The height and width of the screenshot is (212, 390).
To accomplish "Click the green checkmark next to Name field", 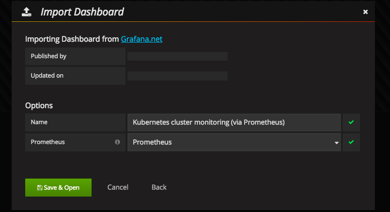I will coord(351,122).
